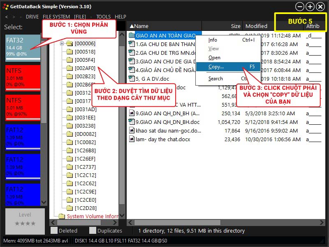This screenshot has height=247, width=329.
Task: Select folder [0005F4] in the tree
Action: (x=85, y=60)
